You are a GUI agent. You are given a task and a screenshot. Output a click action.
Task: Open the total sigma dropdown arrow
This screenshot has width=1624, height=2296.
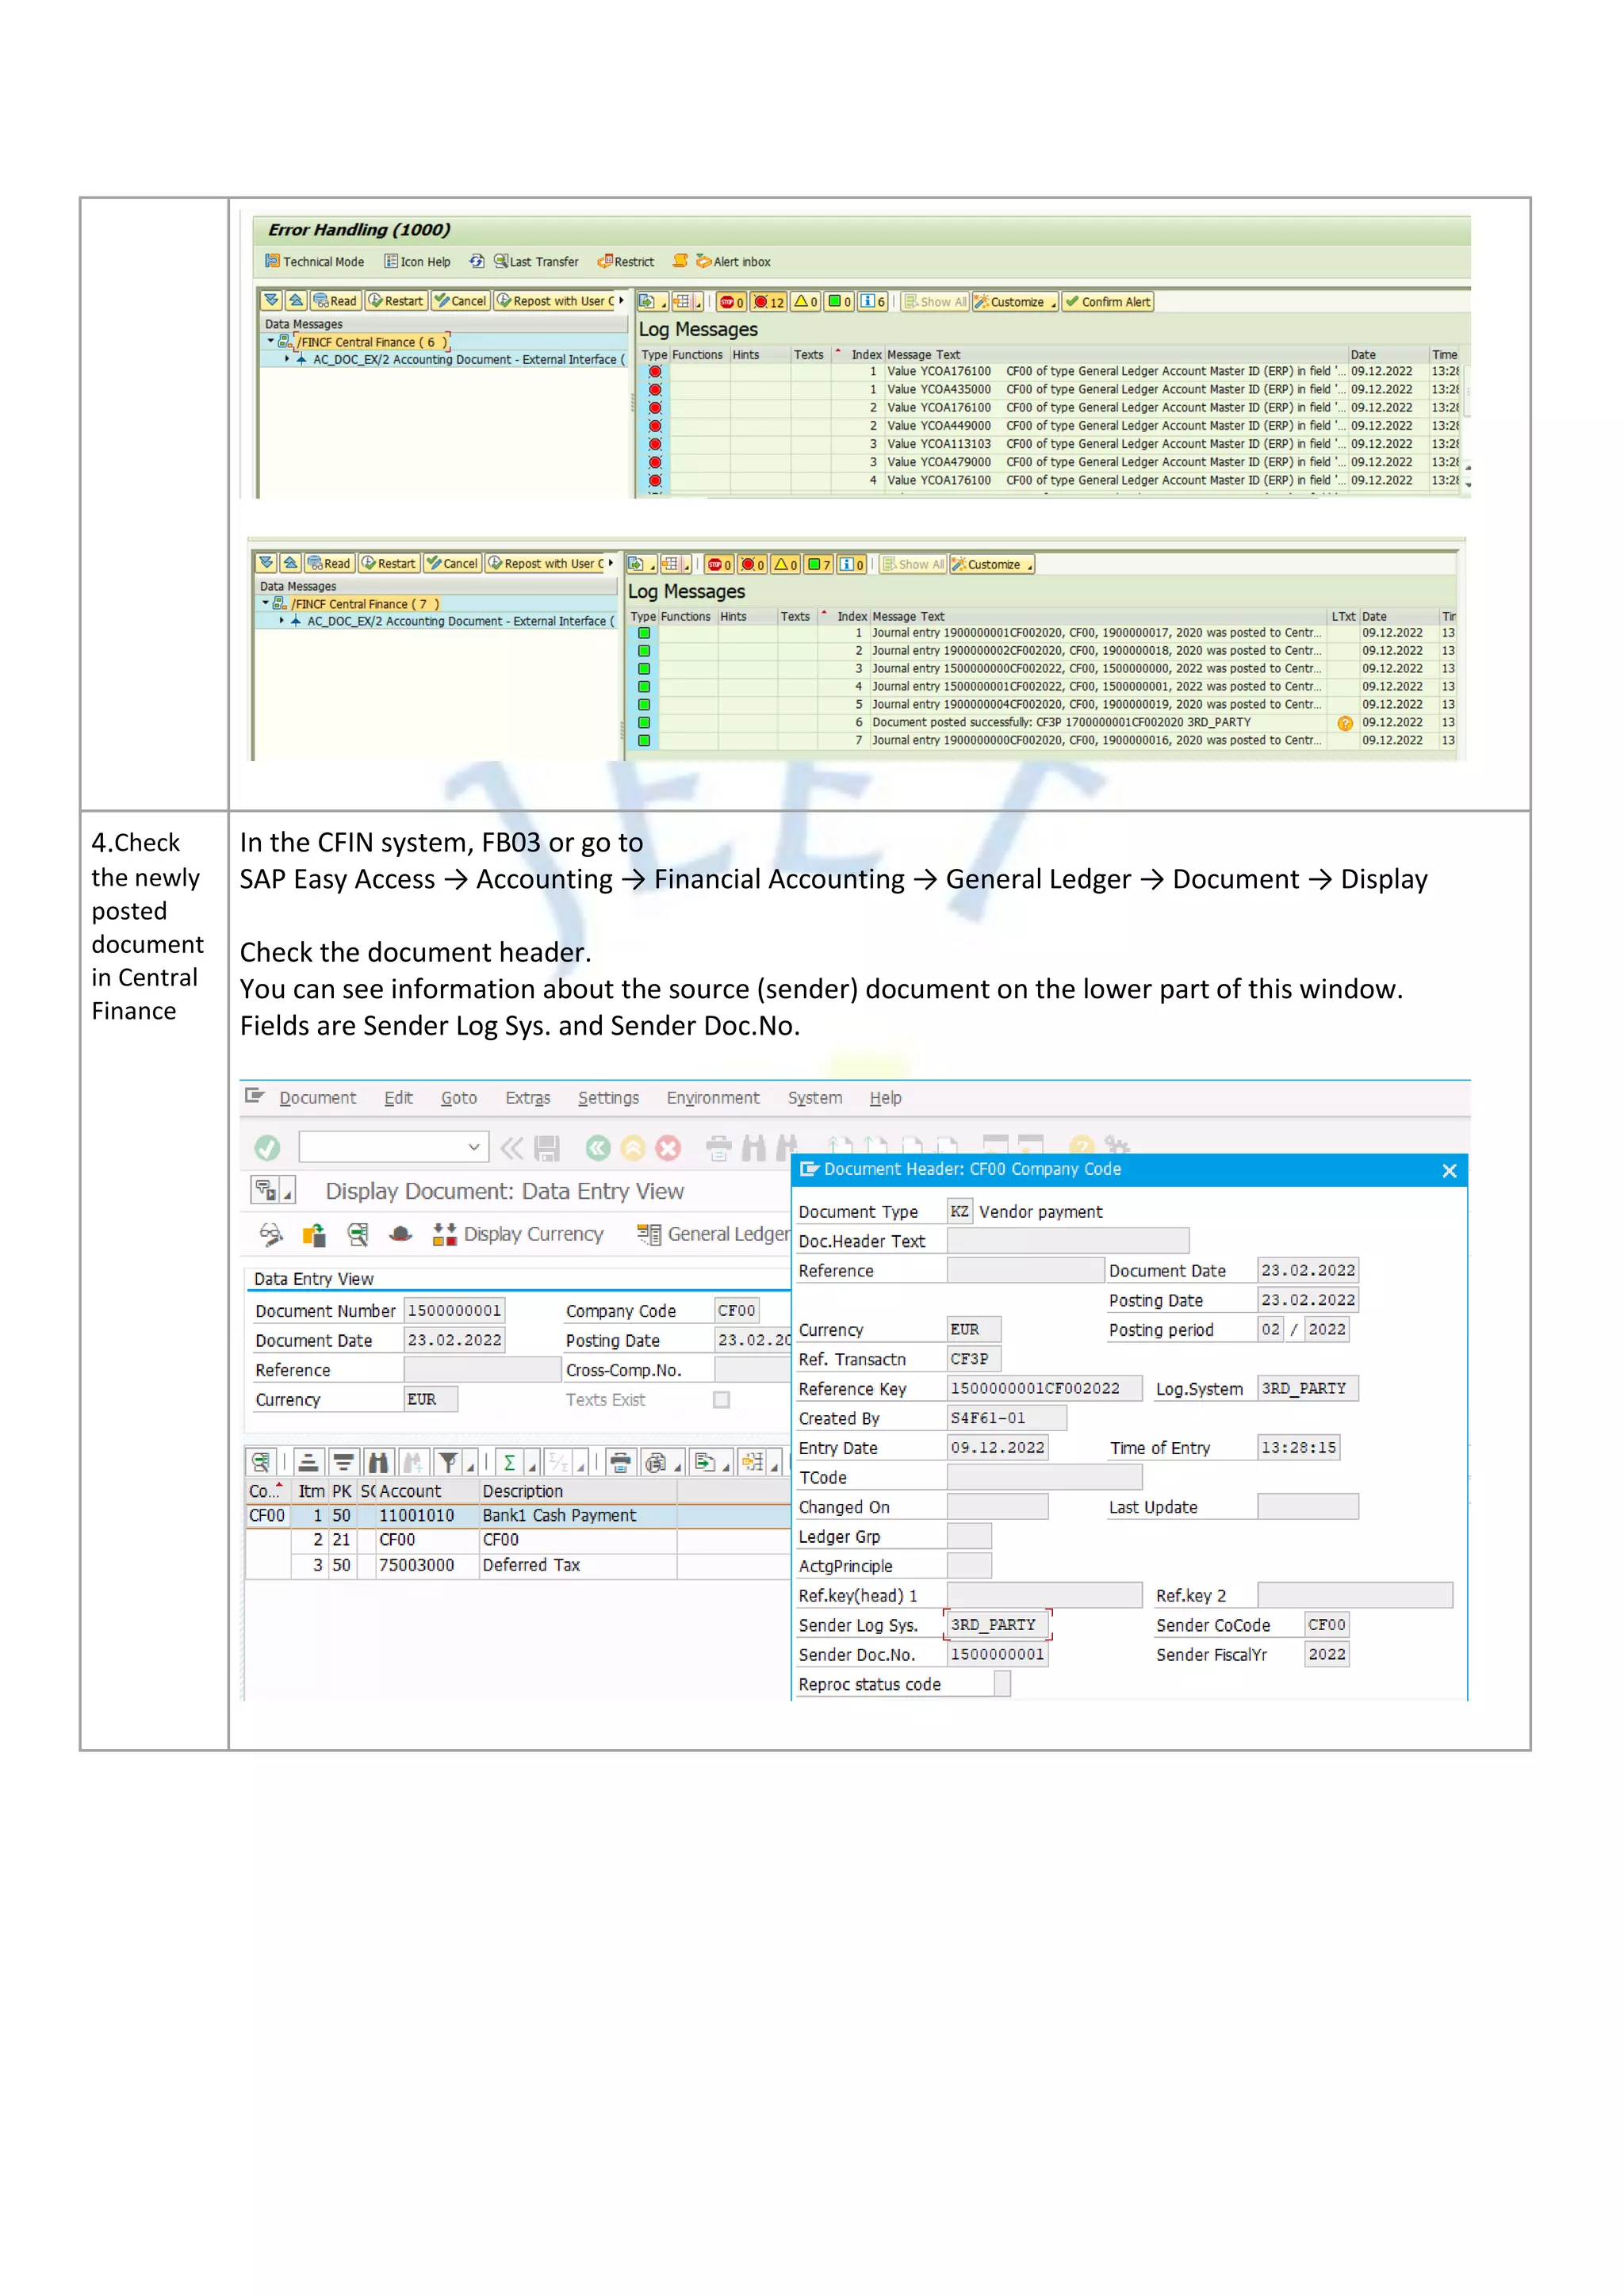pos(532,1466)
